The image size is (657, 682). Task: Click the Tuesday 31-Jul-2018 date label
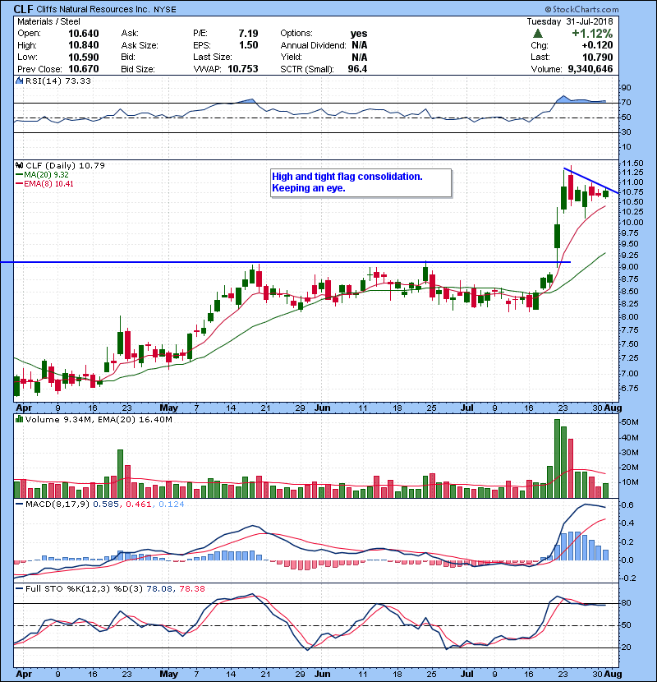(x=570, y=21)
